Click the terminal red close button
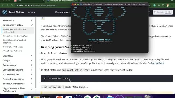 [72, 4]
